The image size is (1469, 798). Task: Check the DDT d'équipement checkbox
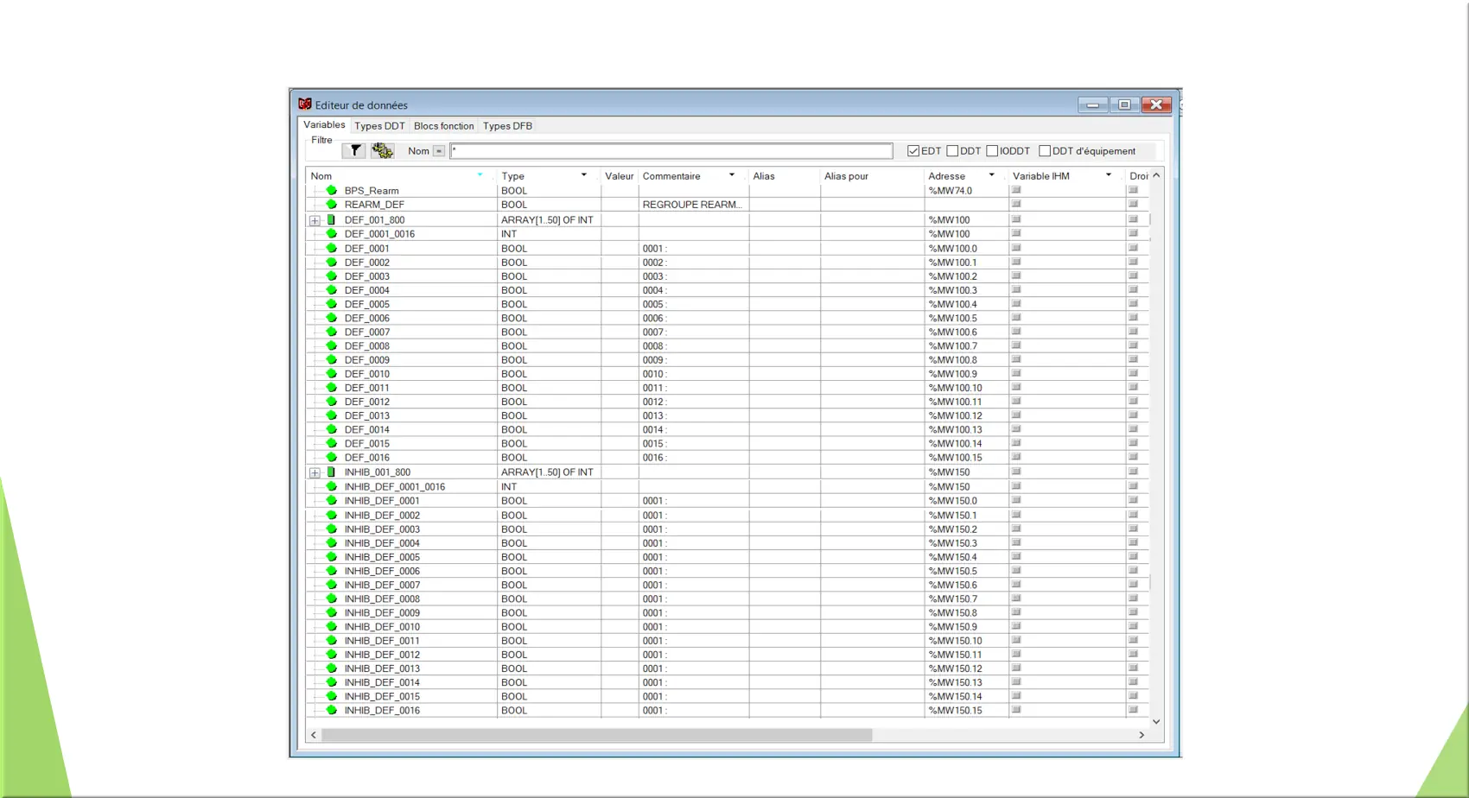(1045, 151)
